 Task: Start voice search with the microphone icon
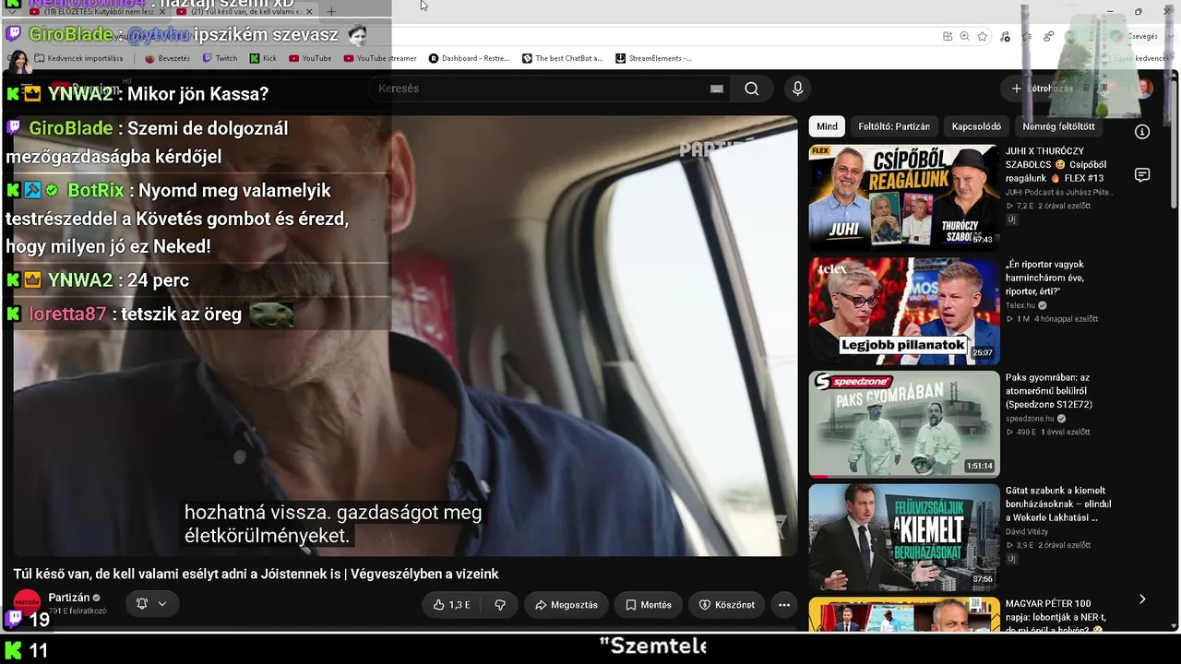[798, 89]
